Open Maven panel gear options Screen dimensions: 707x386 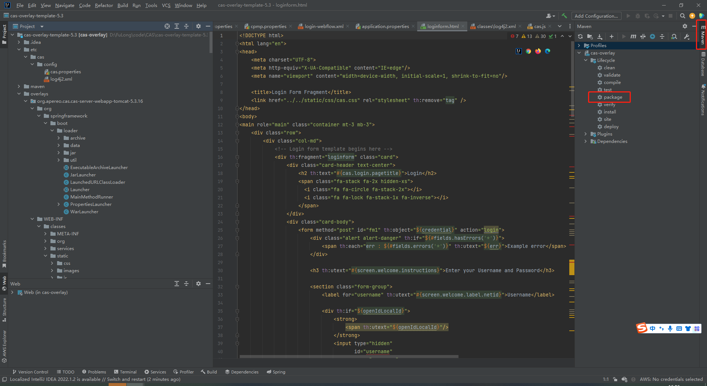pos(685,26)
